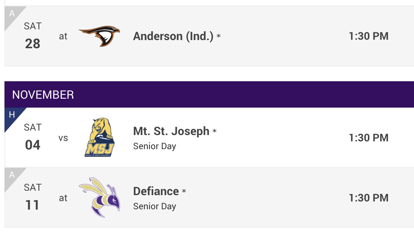
Task: Click the 1:30 PM time for Anderson game
Action: point(369,36)
